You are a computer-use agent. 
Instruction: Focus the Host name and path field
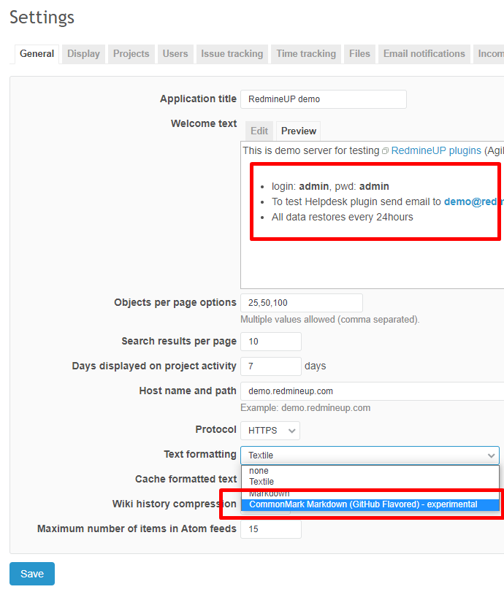click(373, 391)
